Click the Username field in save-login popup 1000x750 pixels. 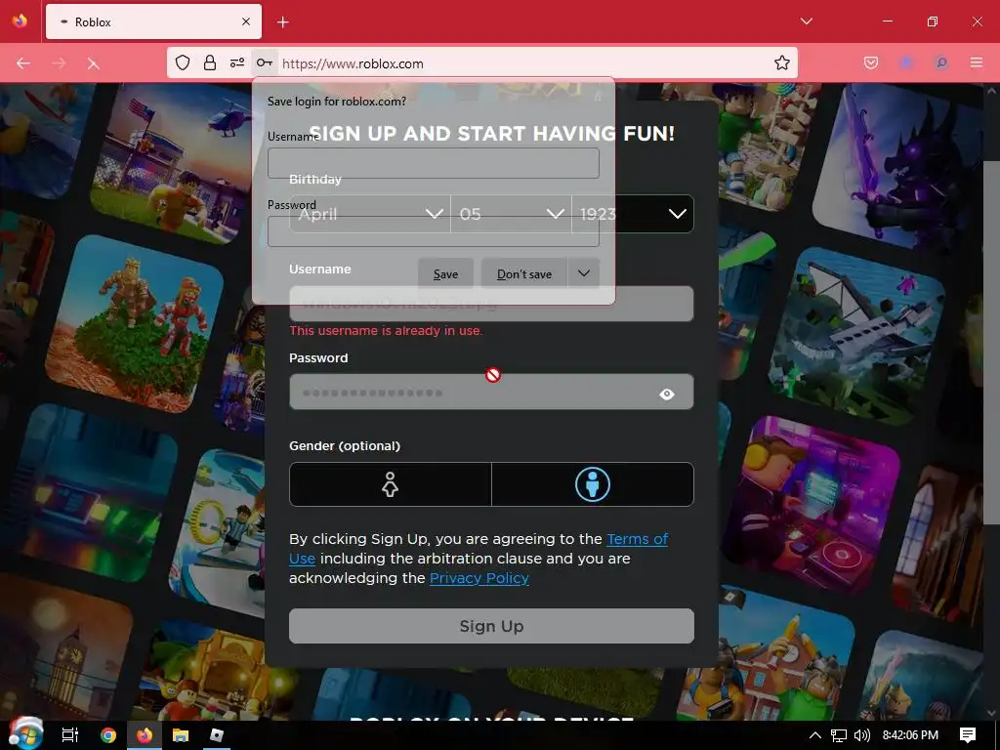(x=433, y=163)
